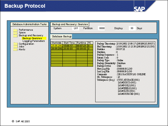
Task: Click the Alerts folder icon
Action: (15, 49)
